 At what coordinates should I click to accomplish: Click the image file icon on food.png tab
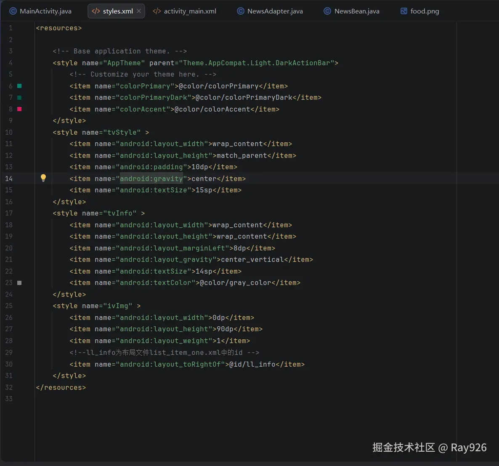403,11
